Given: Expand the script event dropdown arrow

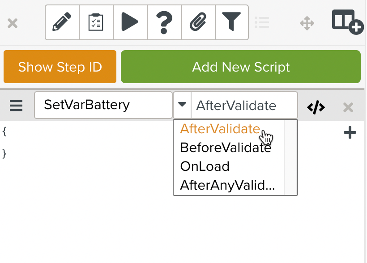Looking at the screenshot, I should tap(182, 105).
